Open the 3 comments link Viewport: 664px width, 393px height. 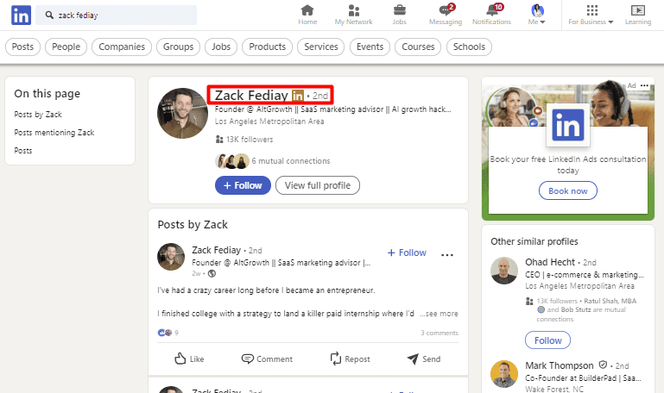coord(440,333)
